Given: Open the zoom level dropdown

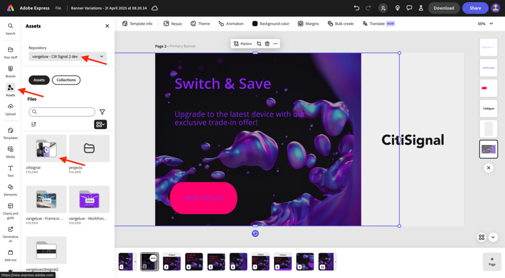Looking at the screenshot, I should pos(485,24).
